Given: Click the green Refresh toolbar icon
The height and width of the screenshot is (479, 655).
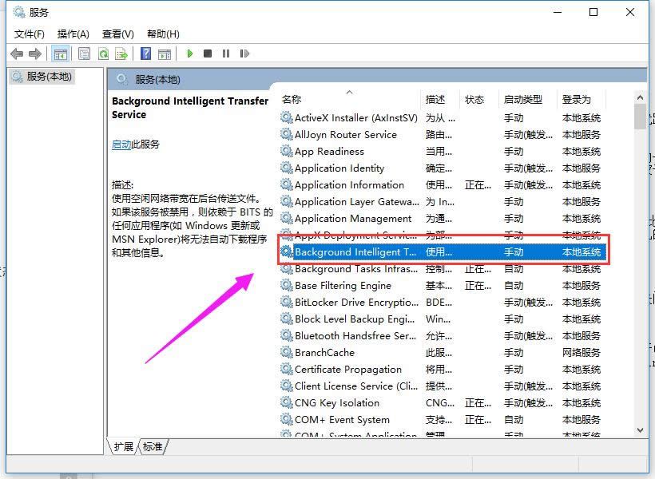Looking at the screenshot, I should (x=103, y=53).
